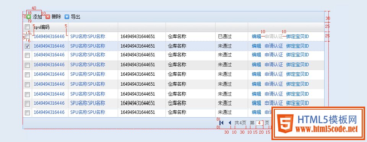Click 编辑 in the checked row
The width and height of the screenshot is (367, 142).
click(256, 46)
